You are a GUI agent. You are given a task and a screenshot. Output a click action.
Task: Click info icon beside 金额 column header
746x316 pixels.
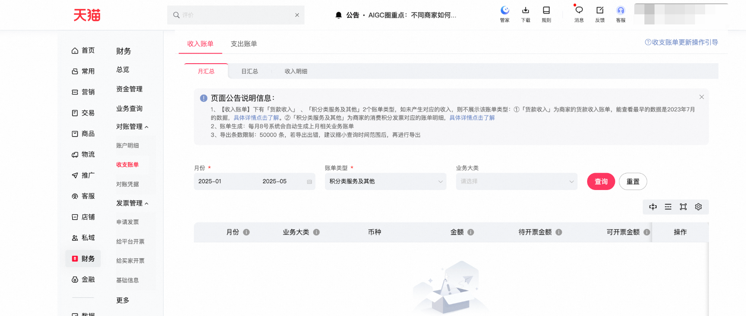click(x=471, y=232)
